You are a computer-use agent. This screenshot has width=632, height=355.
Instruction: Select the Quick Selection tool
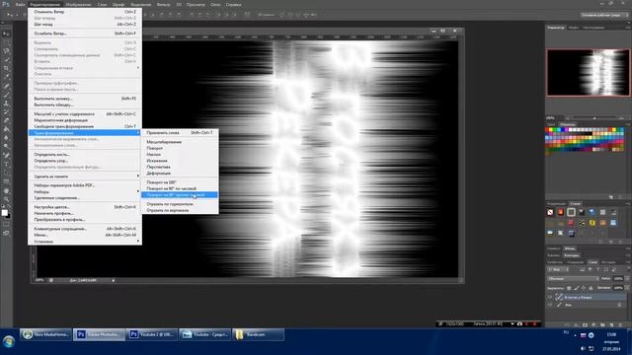(6, 59)
